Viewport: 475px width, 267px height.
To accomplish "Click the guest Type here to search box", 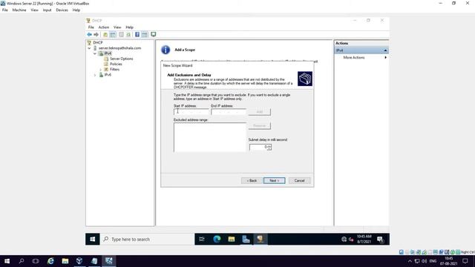I will coord(147,240).
